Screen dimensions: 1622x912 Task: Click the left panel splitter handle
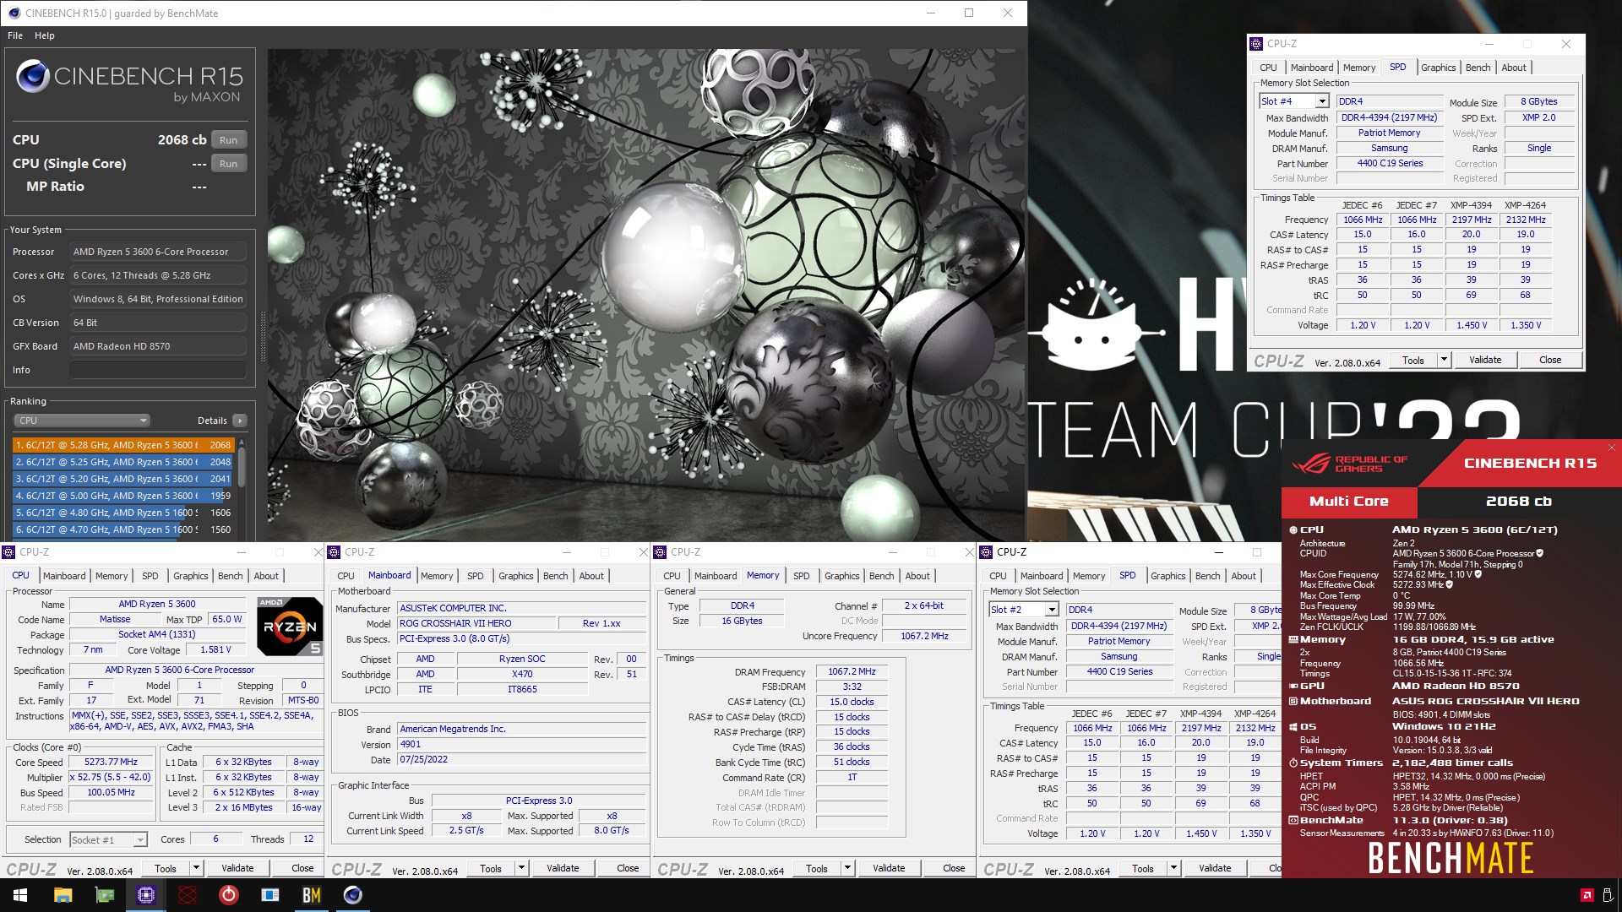point(262,338)
